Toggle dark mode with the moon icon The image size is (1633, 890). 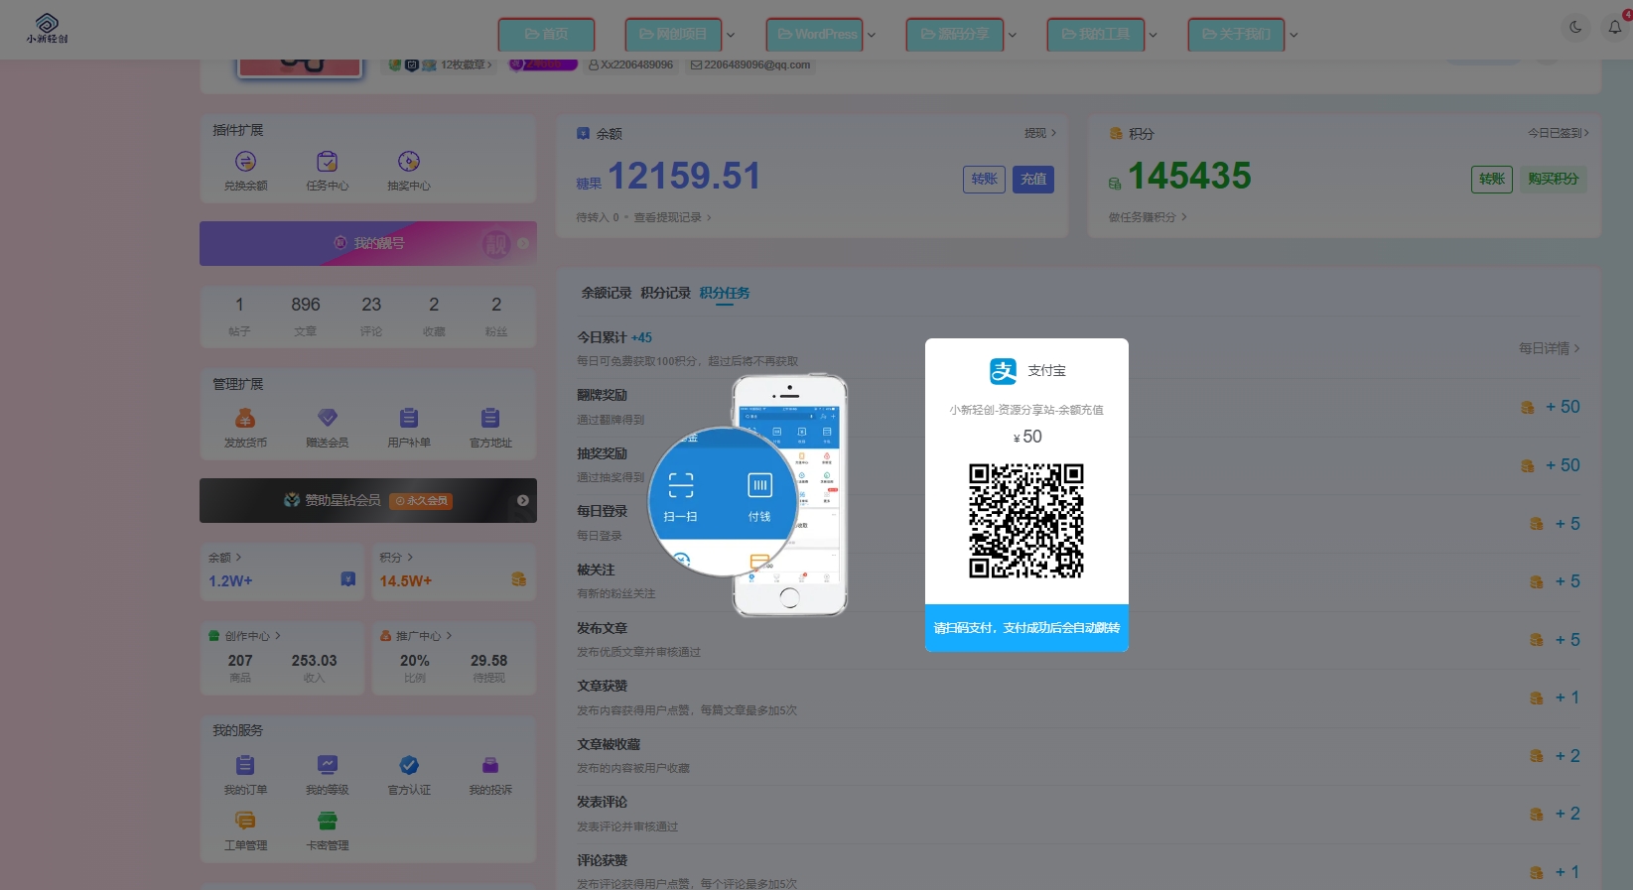point(1575,28)
